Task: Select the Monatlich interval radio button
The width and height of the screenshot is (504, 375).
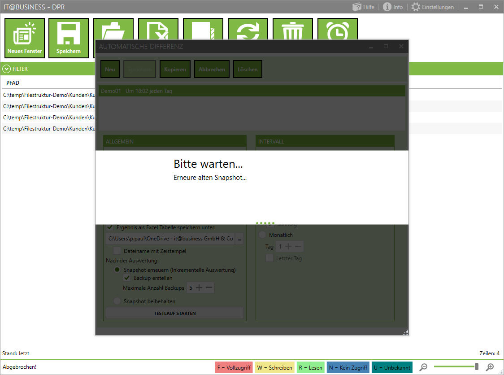Action: (x=262, y=235)
